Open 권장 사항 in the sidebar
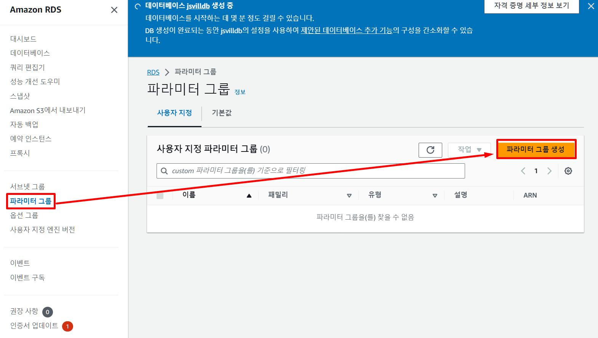 24,311
